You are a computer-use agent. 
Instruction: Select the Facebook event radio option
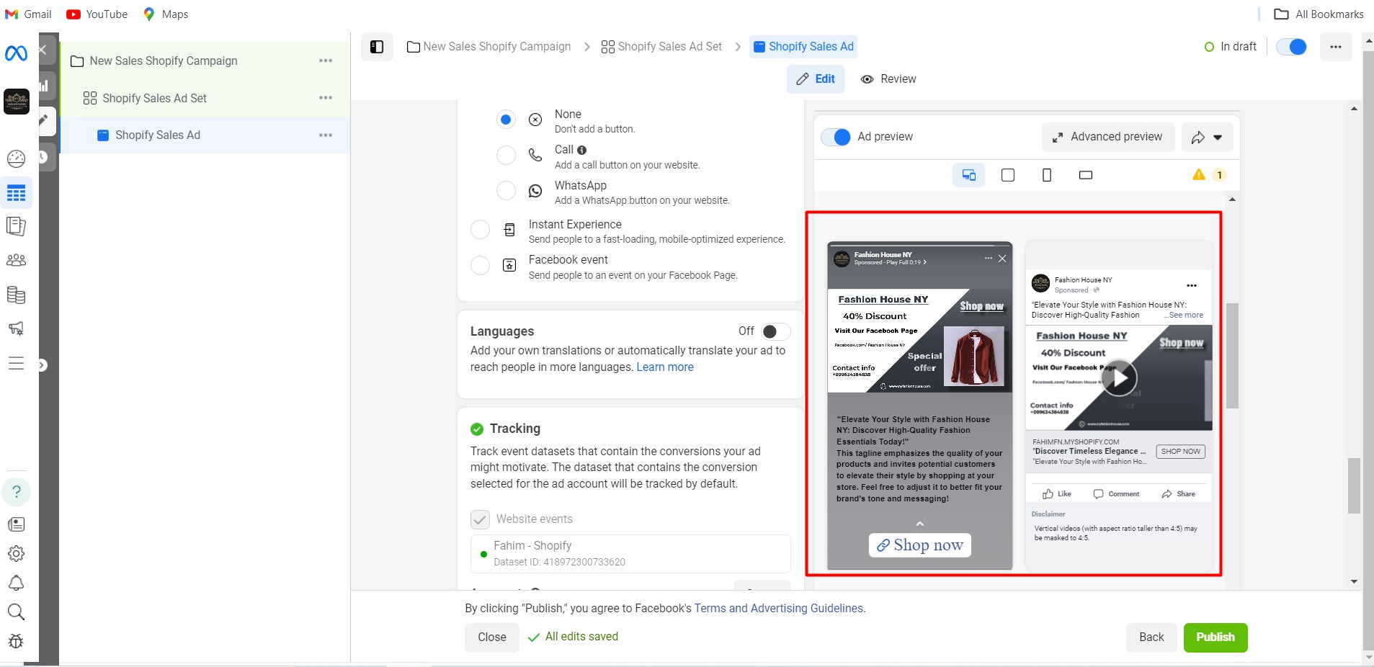(480, 265)
